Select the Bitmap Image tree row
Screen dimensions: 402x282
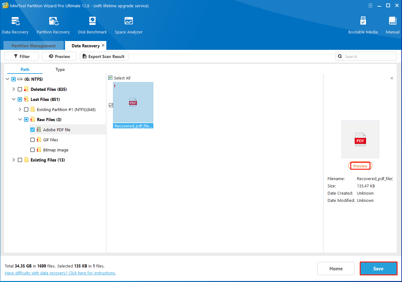pos(68,150)
